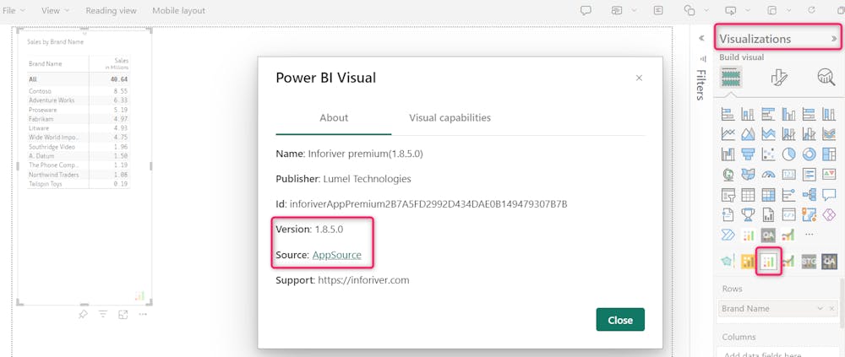Select the Stacked column chart visual

tap(748, 114)
